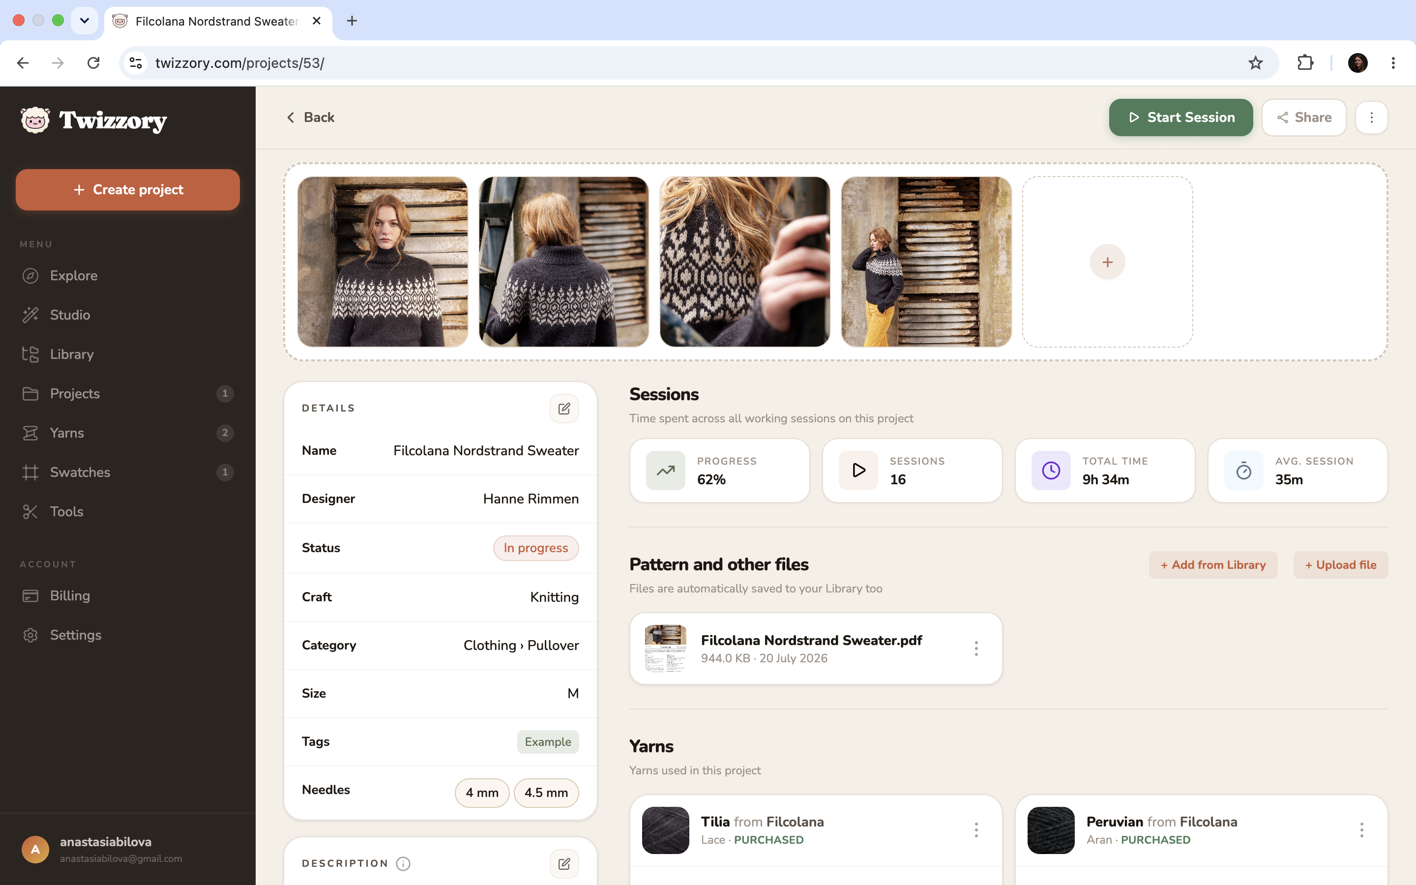Open Settings from account menu

127,635
